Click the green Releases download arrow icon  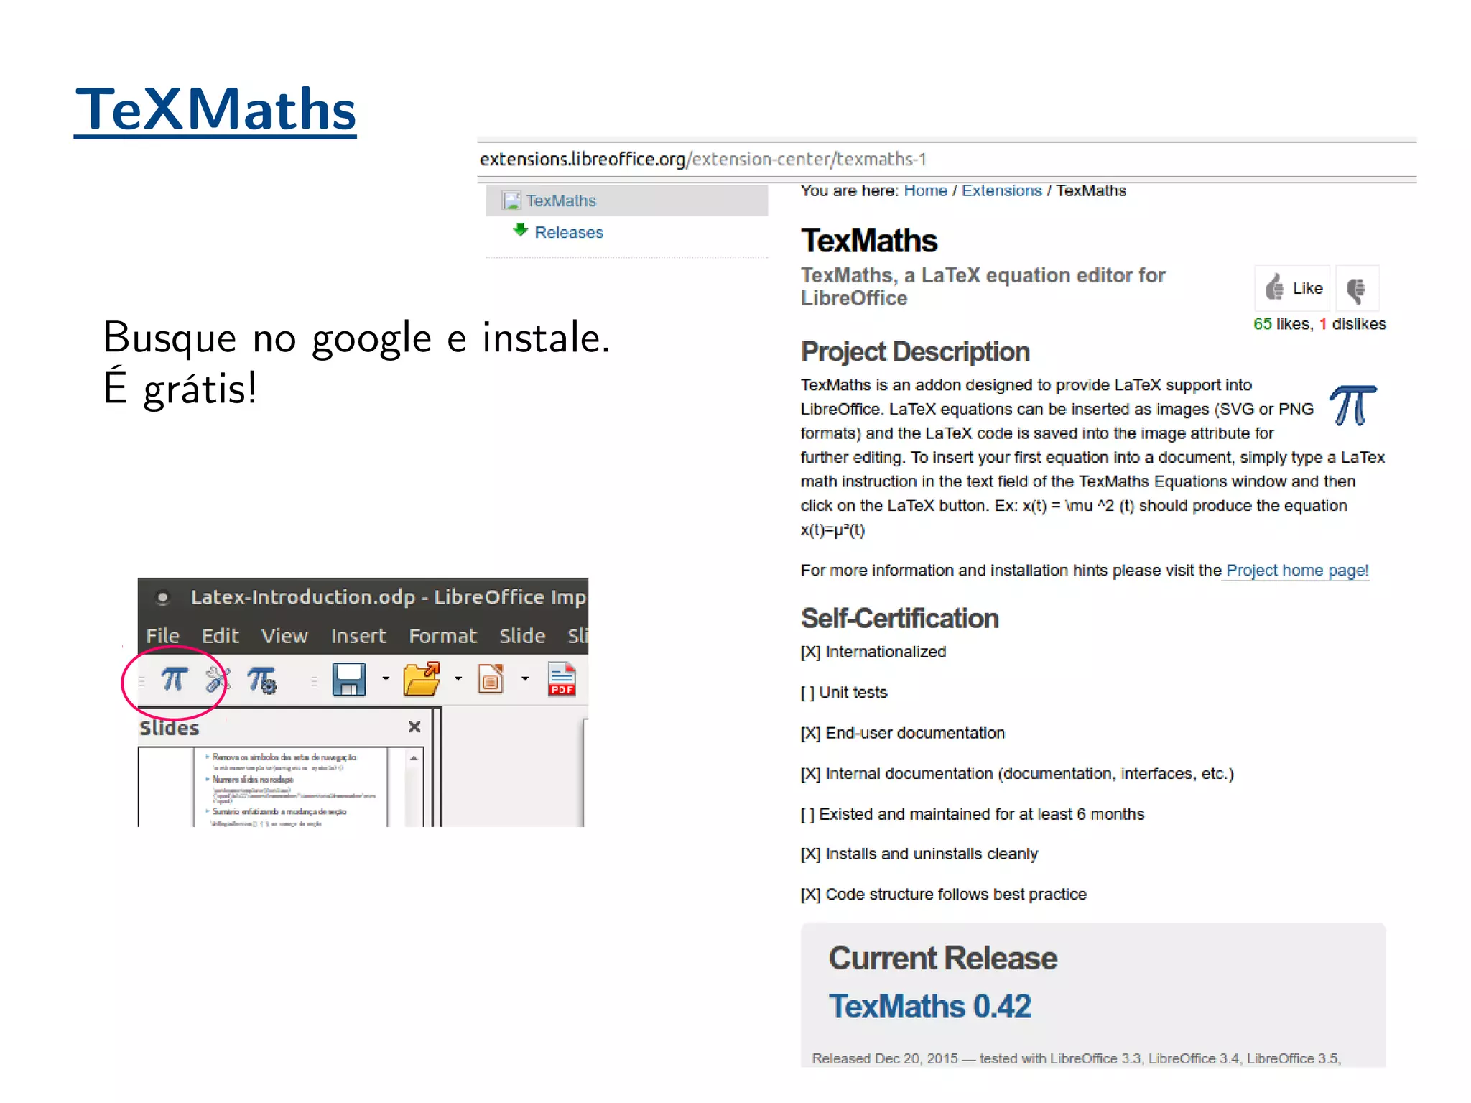521,230
